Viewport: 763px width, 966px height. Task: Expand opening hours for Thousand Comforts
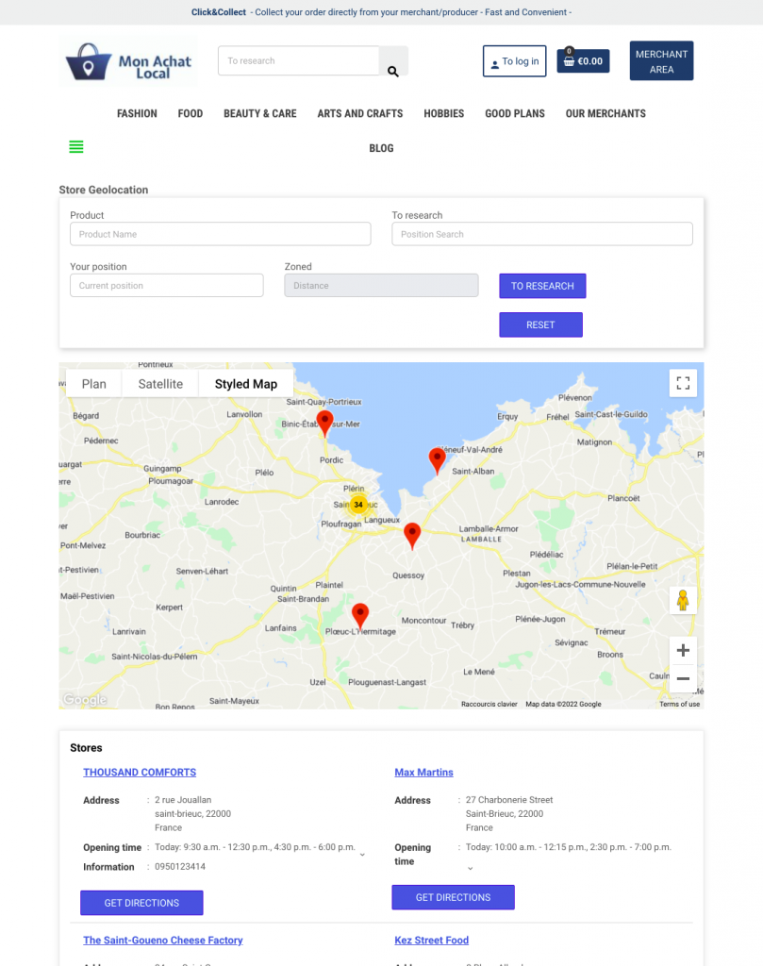[362, 855]
